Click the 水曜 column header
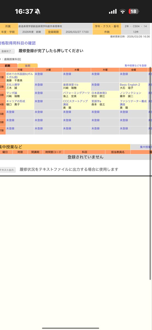152x330 pixels. coord(77,70)
